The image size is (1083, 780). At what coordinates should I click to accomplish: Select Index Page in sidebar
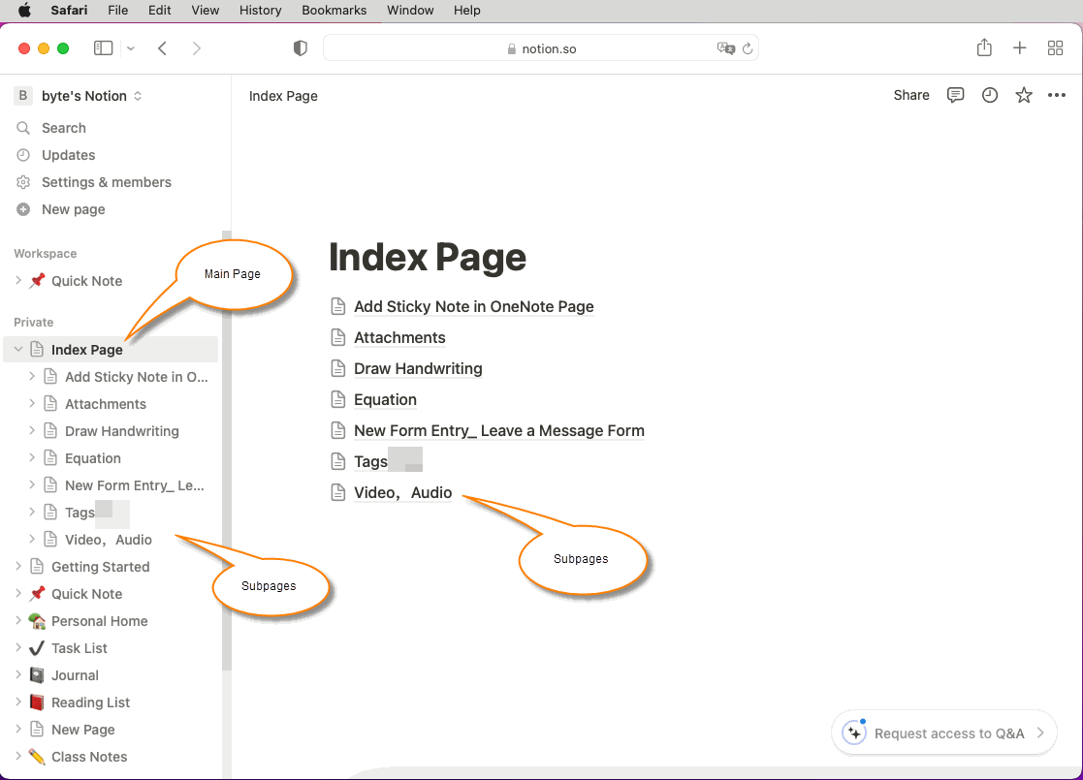pyautogui.click(x=111, y=349)
